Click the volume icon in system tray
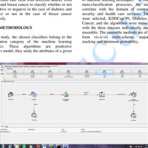Viewport: 148px width, 148px height. click(x=142, y=146)
